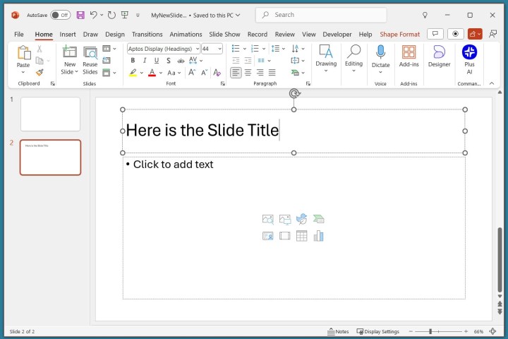Open Display Settings in the status bar
The image size is (508, 339).
[x=377, y=331]
